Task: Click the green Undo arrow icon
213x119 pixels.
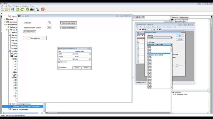Action: click(x=18, y=9)
